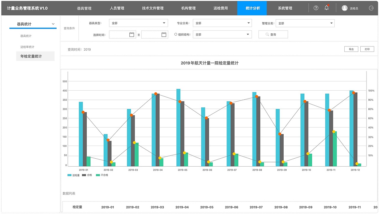Click the 计量业务管理系统 V1.0 title
Image resolution: width=379 pixels, height=214 pixels.
[27, 8]
